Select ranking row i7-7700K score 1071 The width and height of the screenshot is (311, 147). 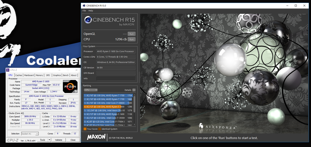click(108, 122)
